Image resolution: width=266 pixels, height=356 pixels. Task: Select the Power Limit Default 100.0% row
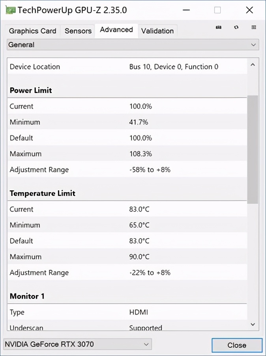pyautogui.click(x=127, y=138)
